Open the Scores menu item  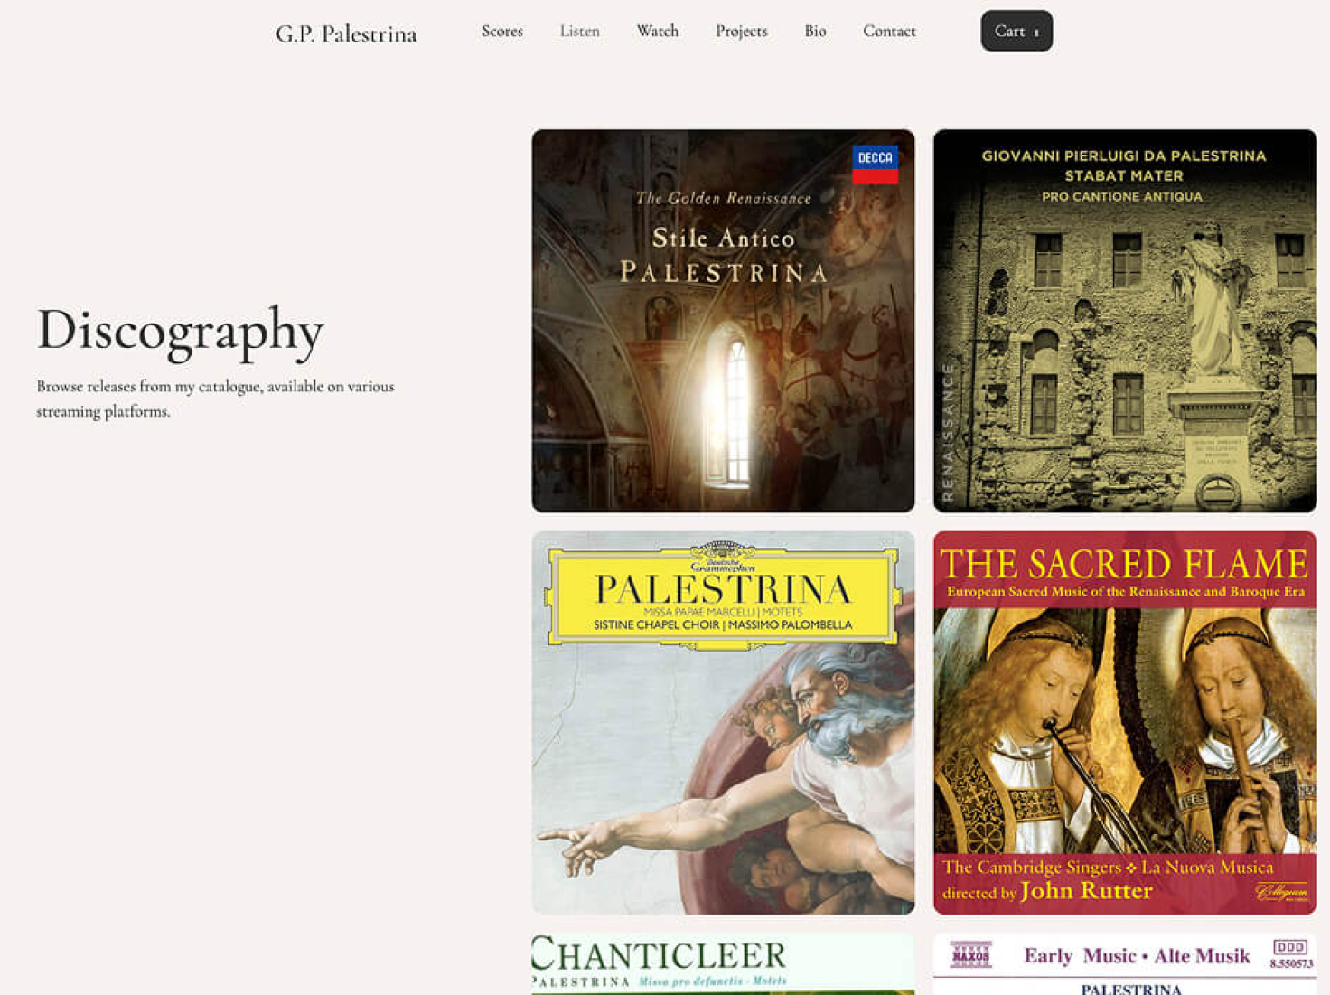point(502,31)
